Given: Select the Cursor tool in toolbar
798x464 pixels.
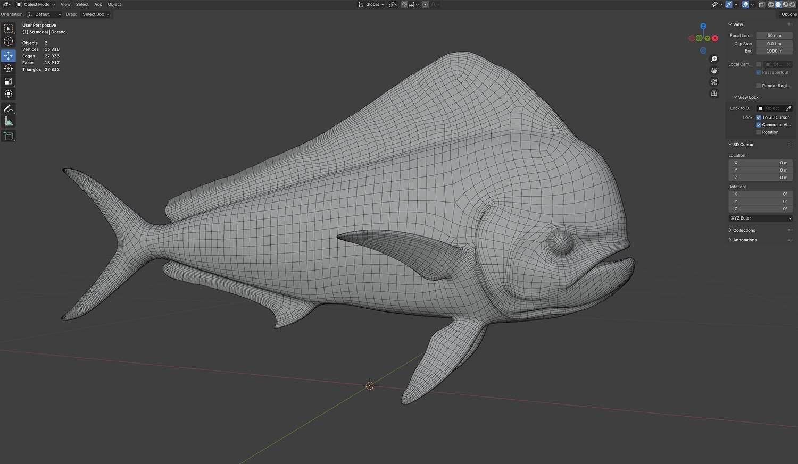Looking at the screenshot, I should tap(9, 41).
